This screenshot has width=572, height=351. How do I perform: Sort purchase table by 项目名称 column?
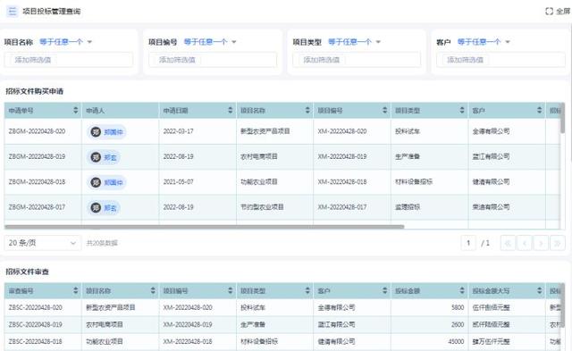click(x=307, y=110)
